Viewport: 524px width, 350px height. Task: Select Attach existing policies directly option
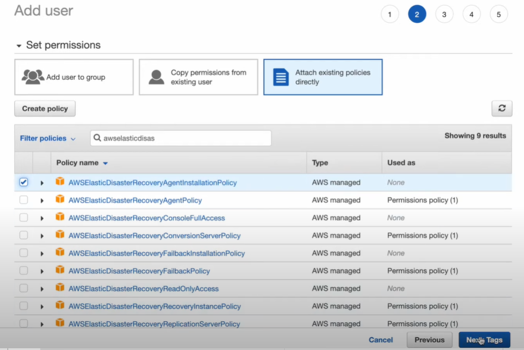[x=323, y=77]
